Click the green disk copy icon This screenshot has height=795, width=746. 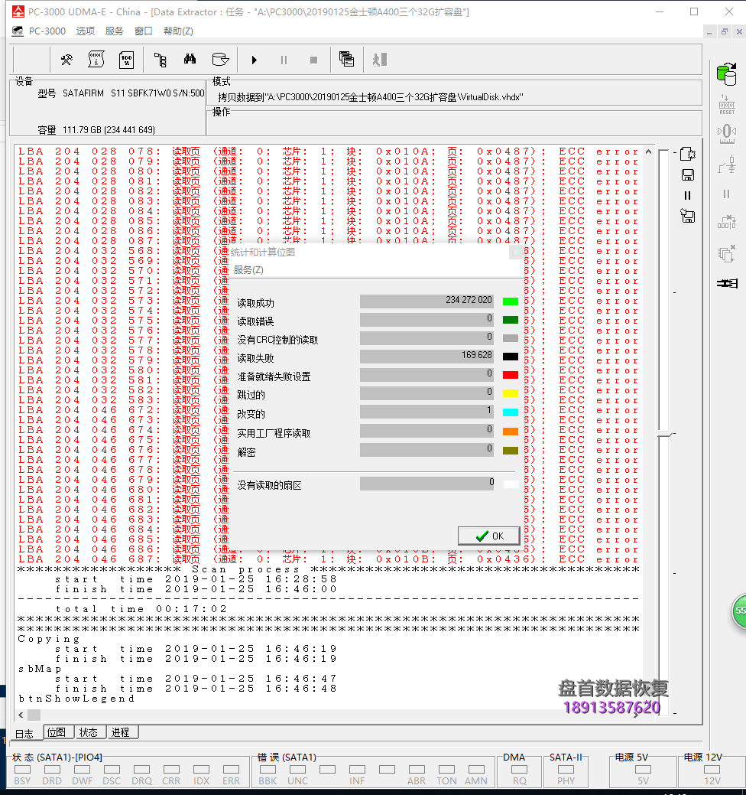(x=727, y=74)
